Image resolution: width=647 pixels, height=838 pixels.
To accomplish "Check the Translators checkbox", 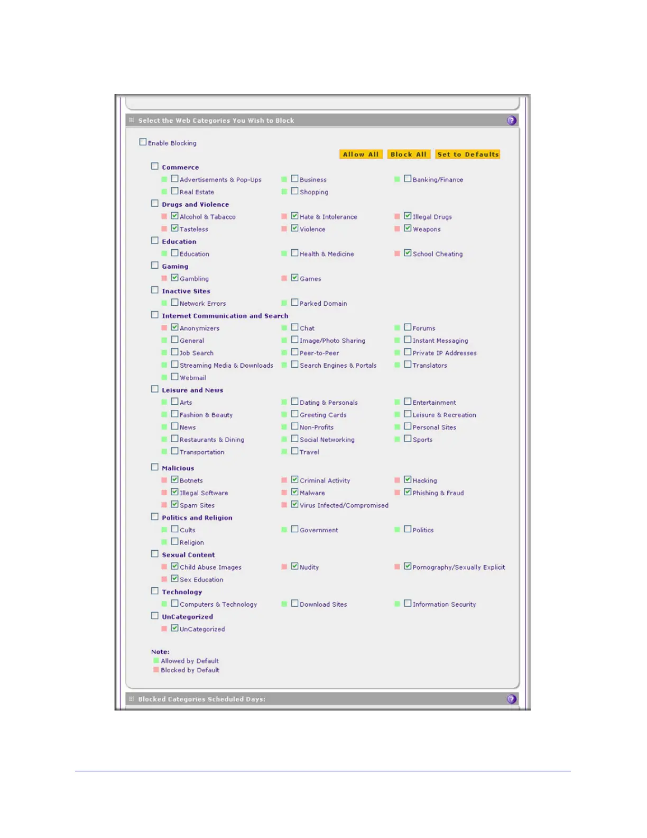I will tap(408, 365).
